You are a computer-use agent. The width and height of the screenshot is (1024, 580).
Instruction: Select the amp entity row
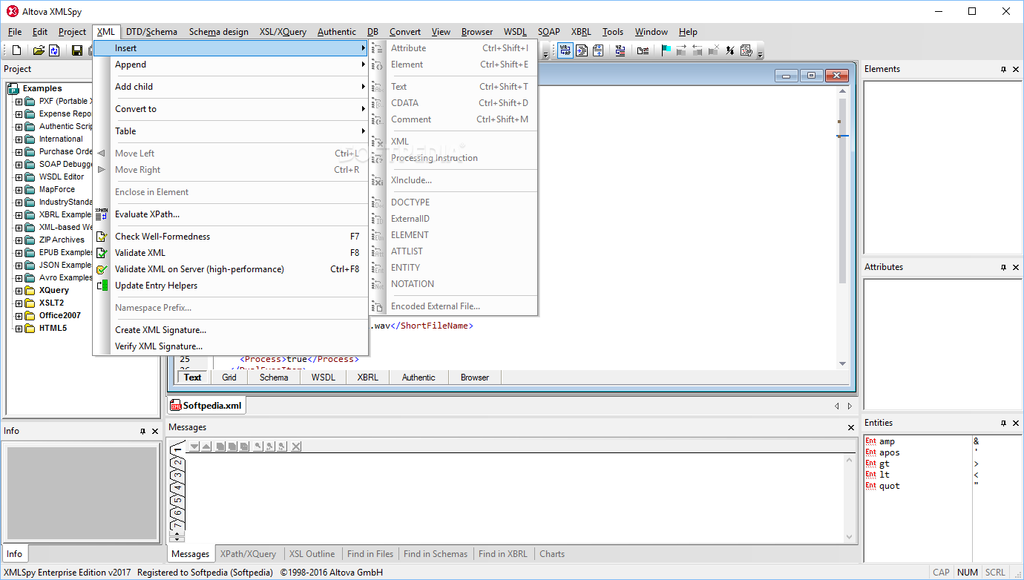[x=917, y=441]
